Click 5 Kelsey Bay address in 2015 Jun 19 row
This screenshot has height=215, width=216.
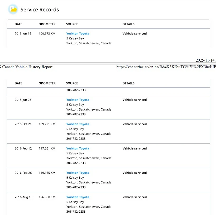point(75,38)
